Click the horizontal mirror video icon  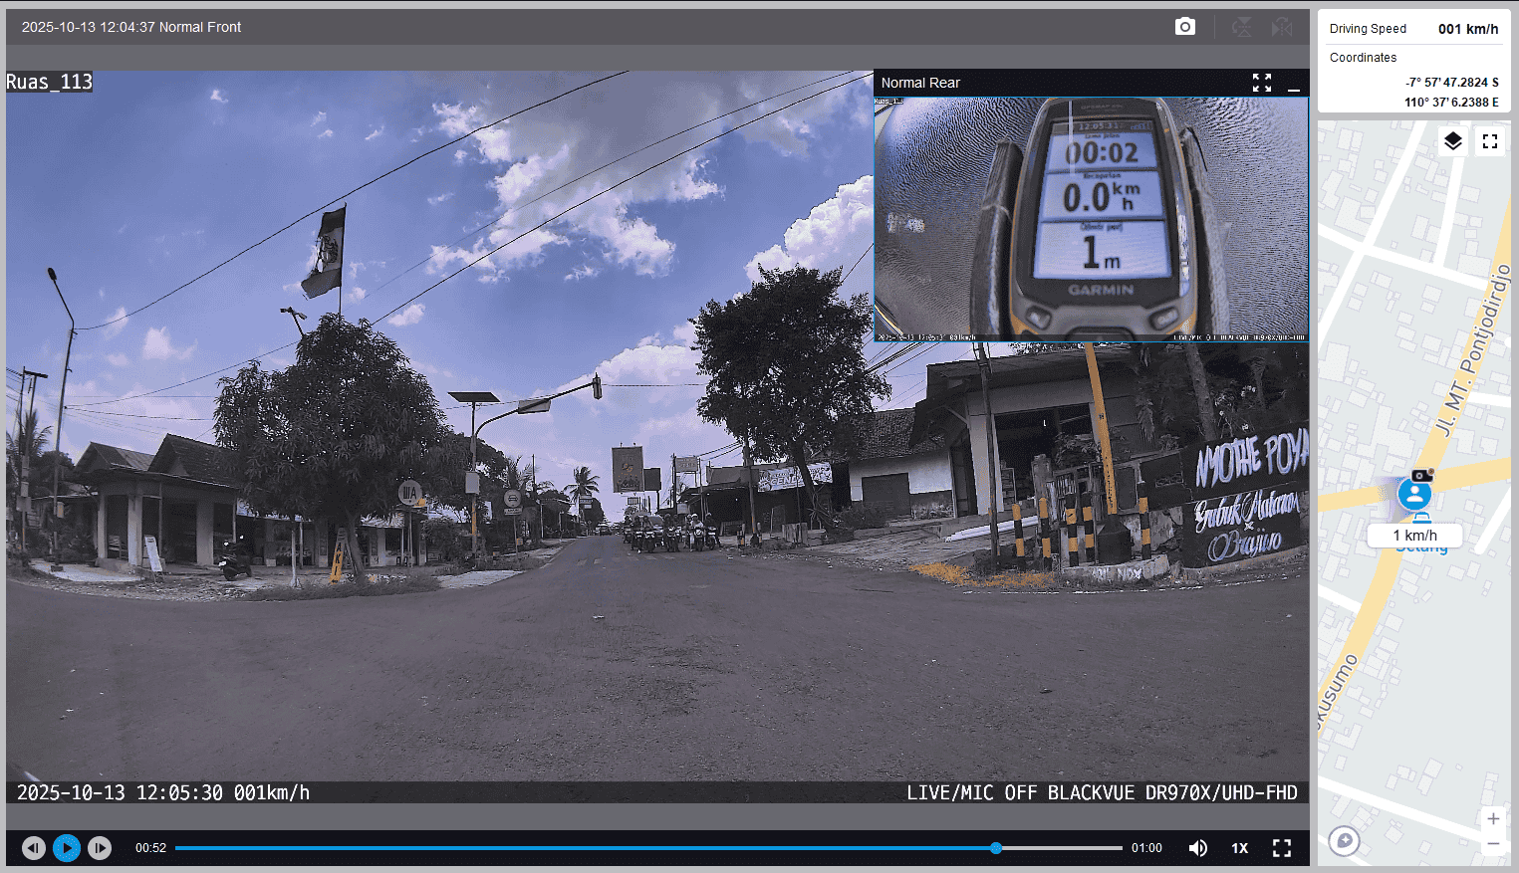tap(1281, 27)
